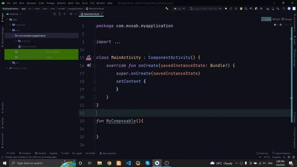Open the Problems tool window

(25, 153)
